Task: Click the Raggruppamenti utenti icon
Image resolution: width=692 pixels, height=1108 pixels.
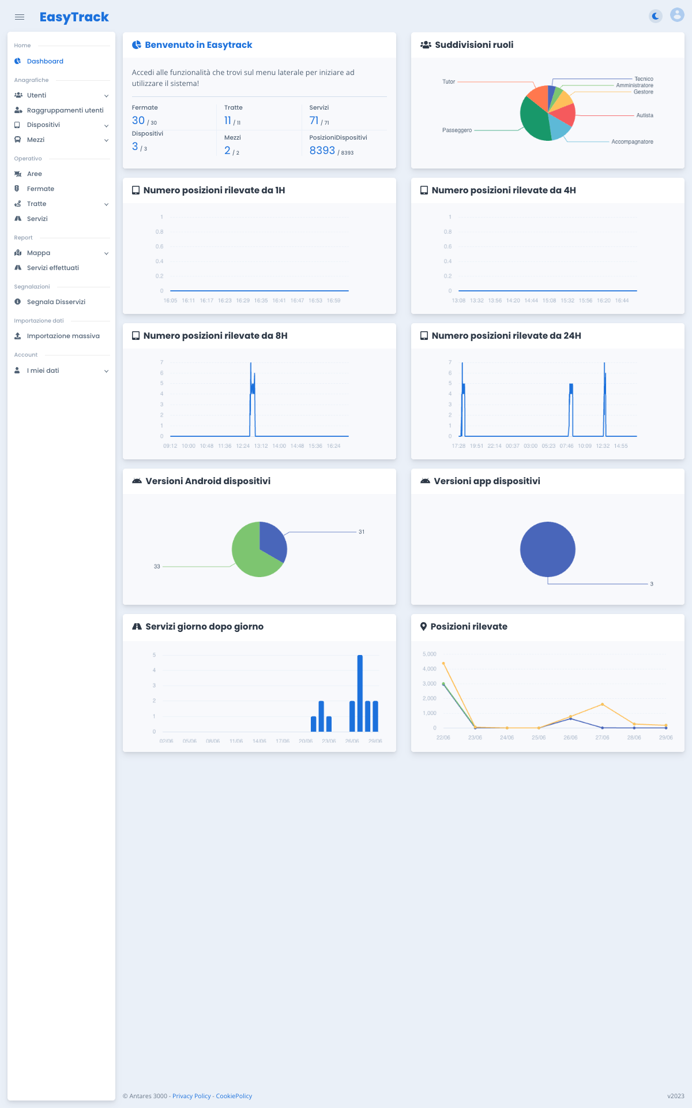Action: (x=18, y=110)
